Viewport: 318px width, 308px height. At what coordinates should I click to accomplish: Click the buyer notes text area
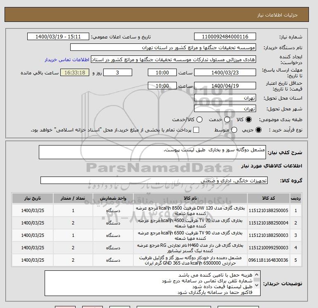152,283
